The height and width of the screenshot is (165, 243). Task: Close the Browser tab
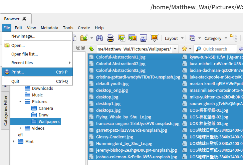pyautogui.click(x=24, y=19)
